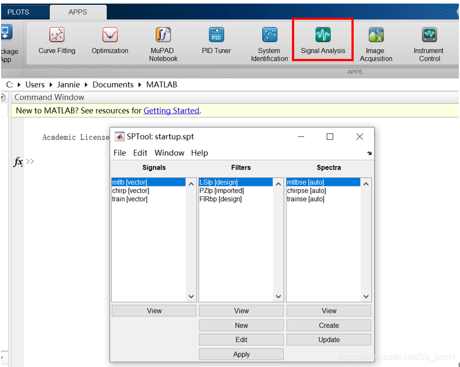Select chirp [vector] signal

[149, 191]
